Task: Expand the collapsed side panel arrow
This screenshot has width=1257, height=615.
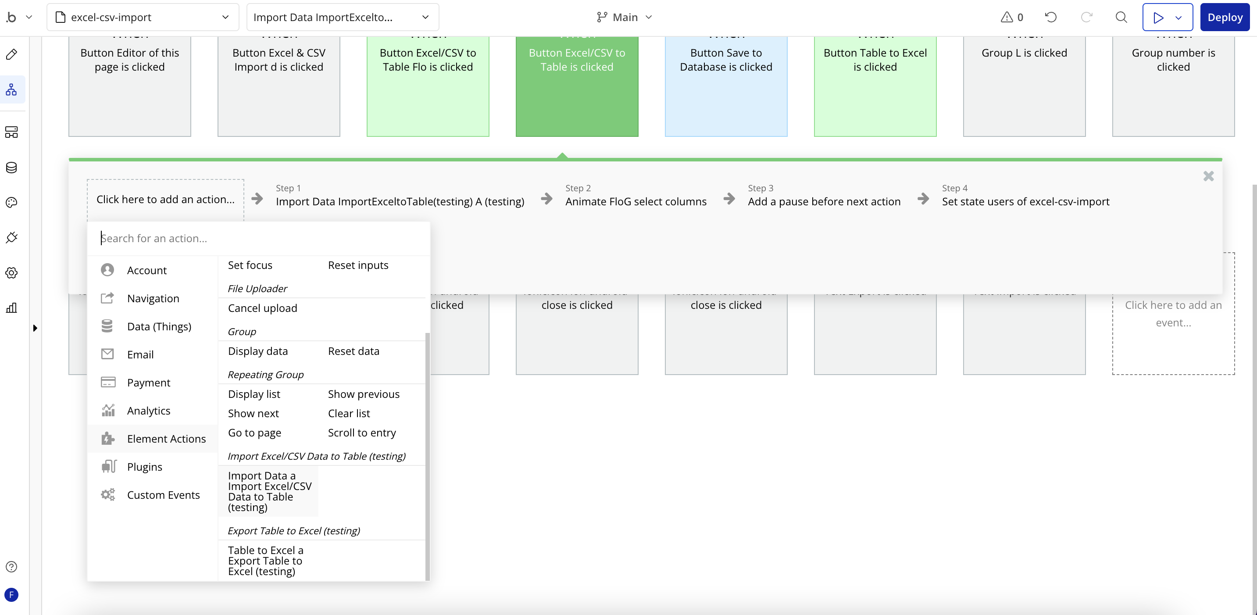Action: coord(35,328)
